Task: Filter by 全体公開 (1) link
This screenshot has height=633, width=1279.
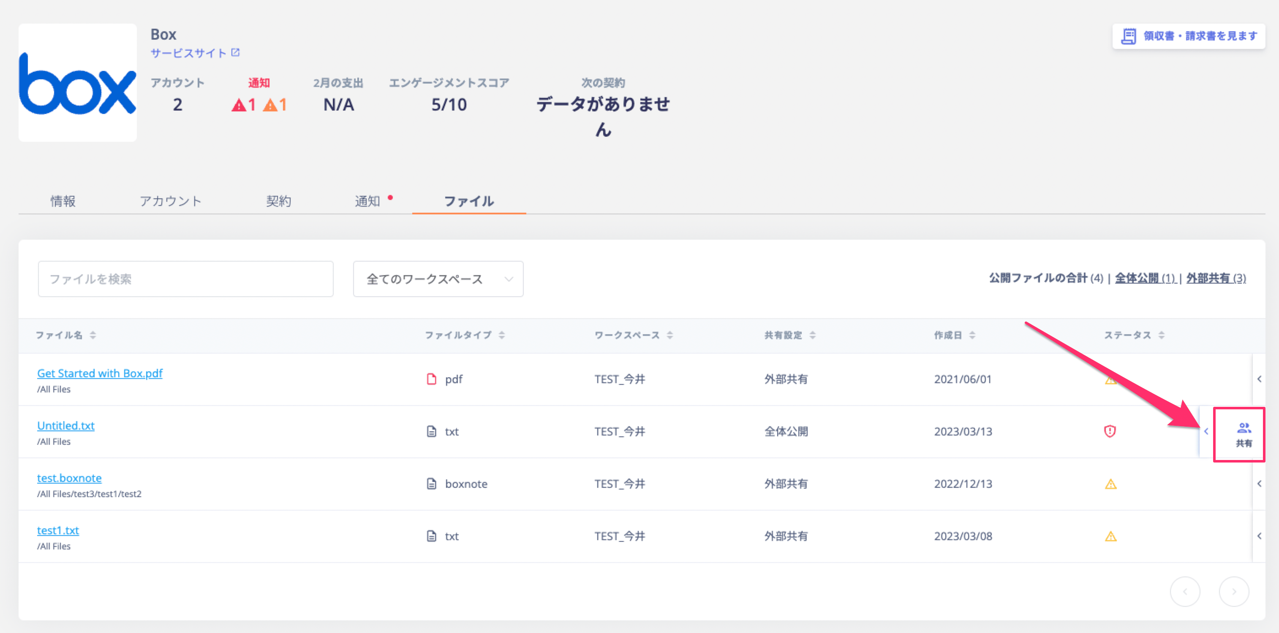Action: coord(1145,278)
